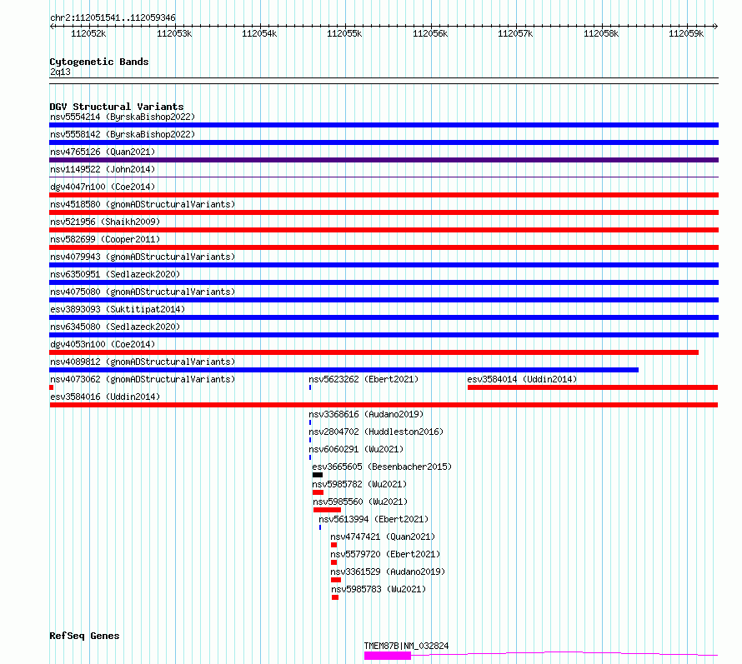Viewport: 742px width, 664px height.
Task: Open dgv4047n100 (Coe2014) variant label
Action: (103, 187)
